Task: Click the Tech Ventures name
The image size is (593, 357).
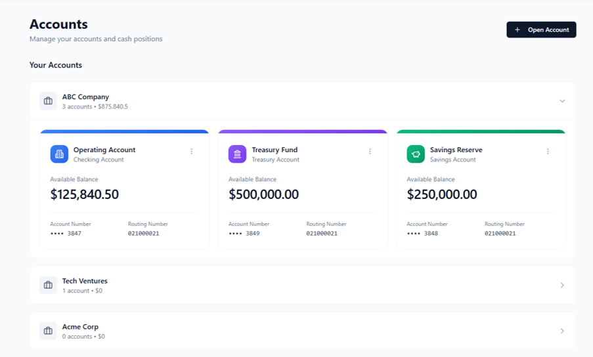Action: coord(85,281)
